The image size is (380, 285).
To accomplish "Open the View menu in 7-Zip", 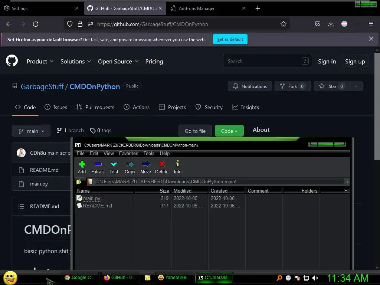I will (109, 153).
